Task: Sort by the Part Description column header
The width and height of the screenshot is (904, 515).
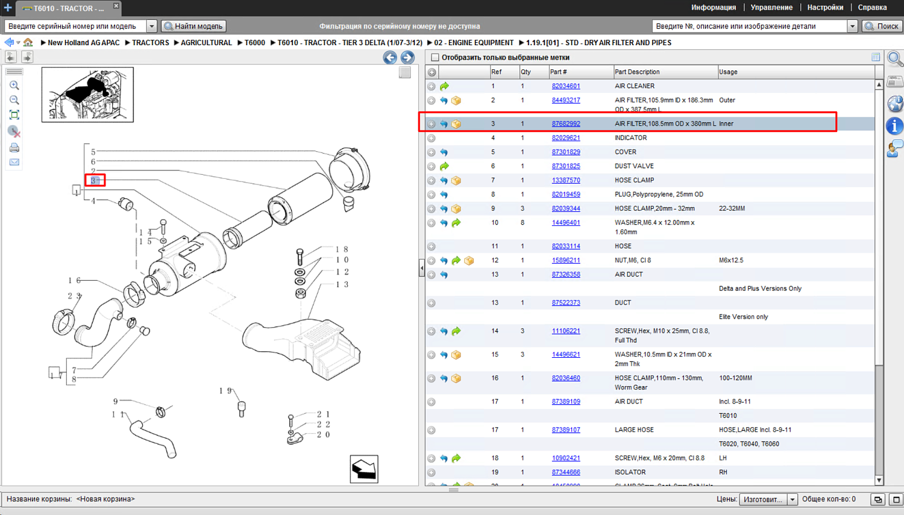Action: pyautogui.click(x=665, y=72)
